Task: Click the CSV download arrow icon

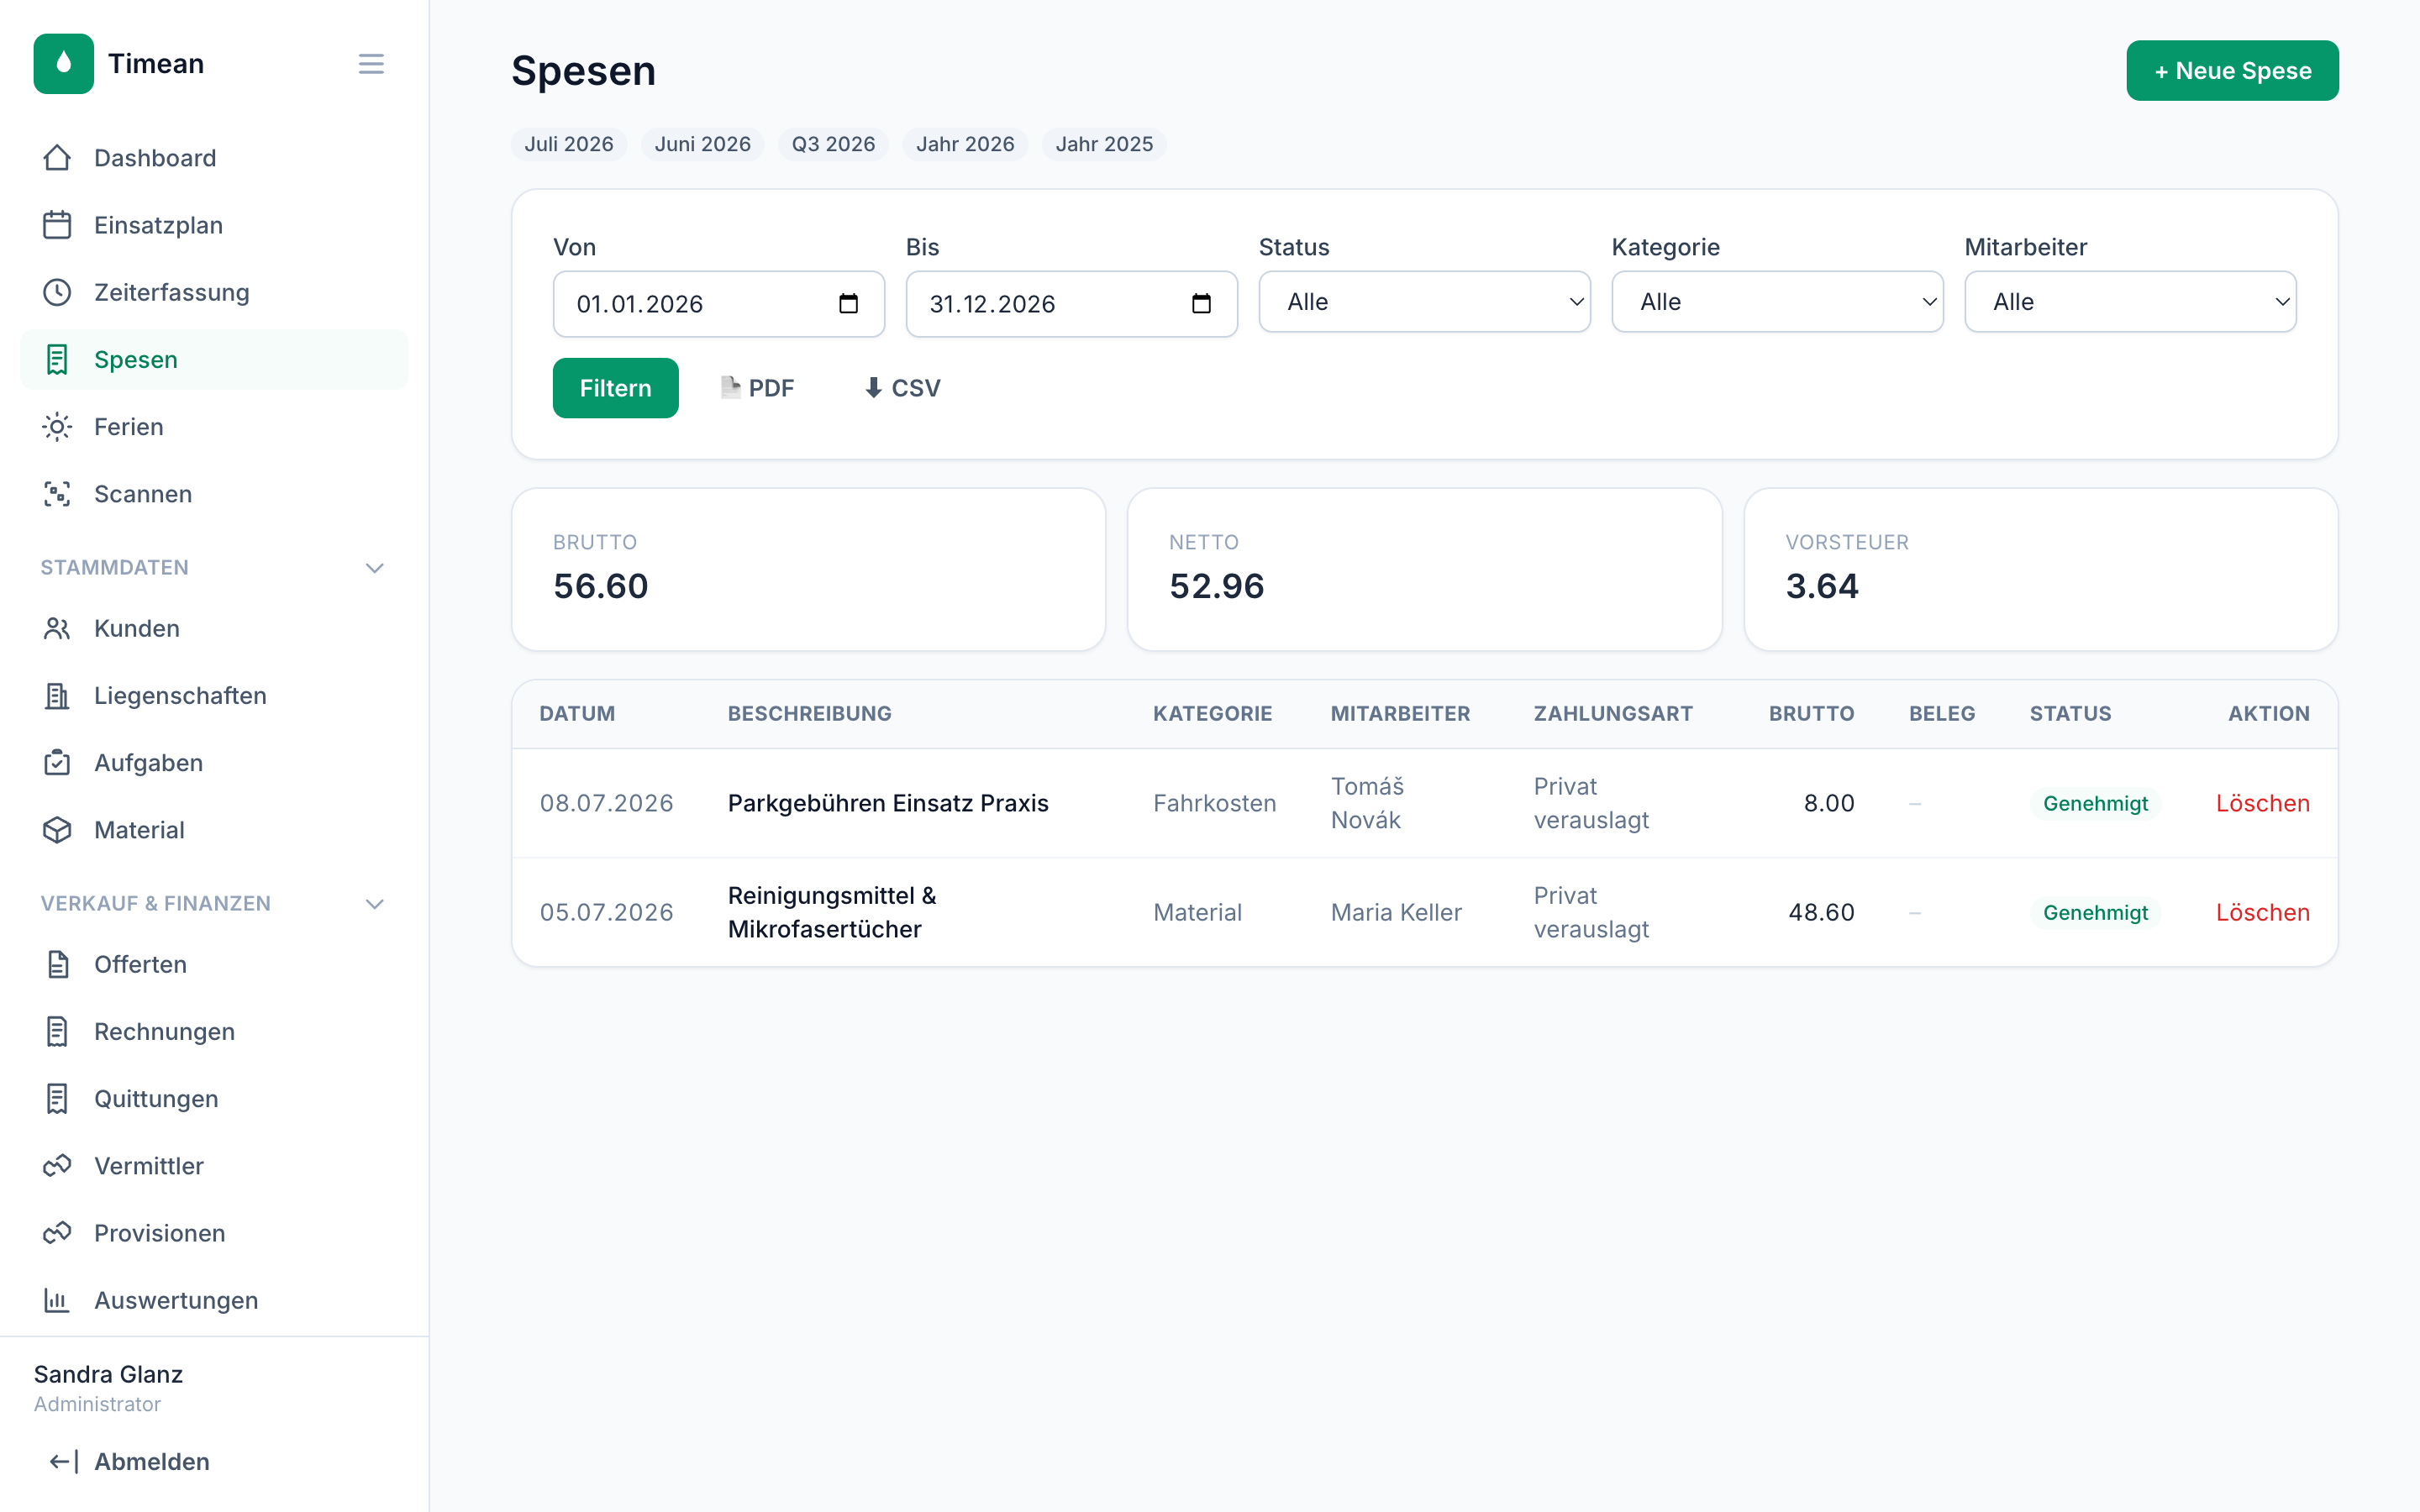Action: [873, 387]
